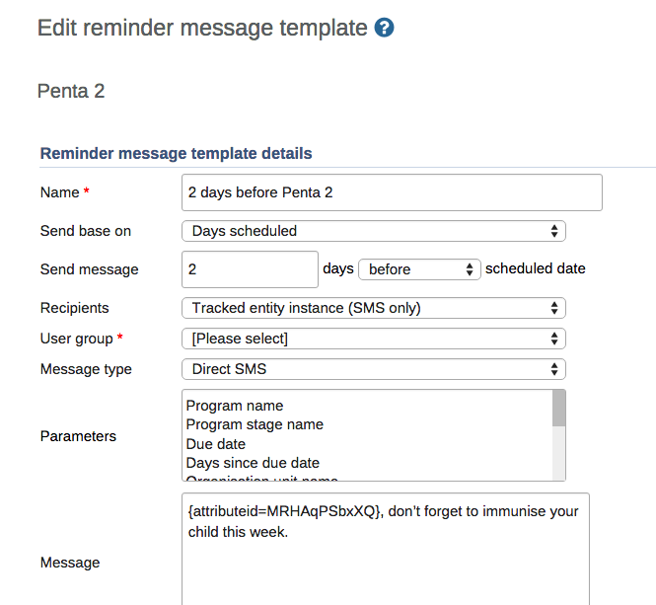Click the Parameters list scrollbar thumb
656x605 pixels.
(559, 408)
